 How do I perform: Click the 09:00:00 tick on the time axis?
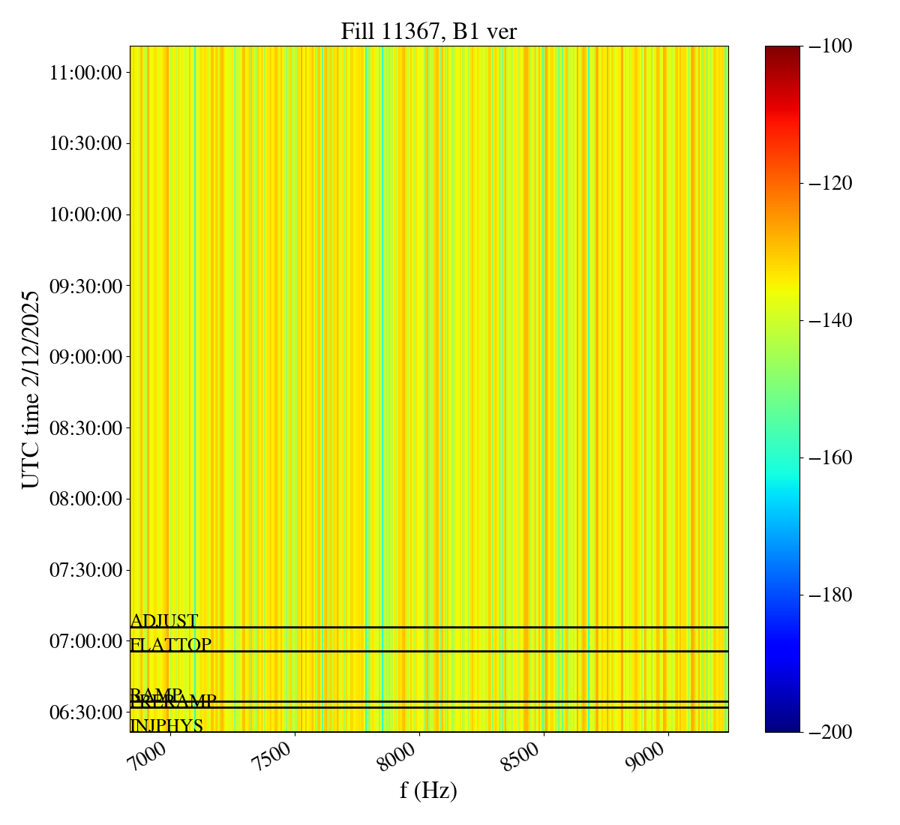coord(85,357)
